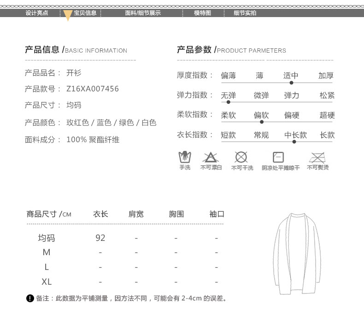Click the 均码 value beside 产品尺寸
This screenshot has height=329, width=364.
point(74,105)
